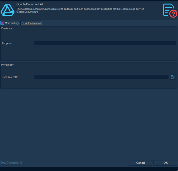The image size is (178, 171).
Task: Switch to the Main settings tab
Action: (x=12, y=23)
